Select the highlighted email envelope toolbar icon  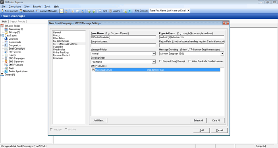(61, 11)
